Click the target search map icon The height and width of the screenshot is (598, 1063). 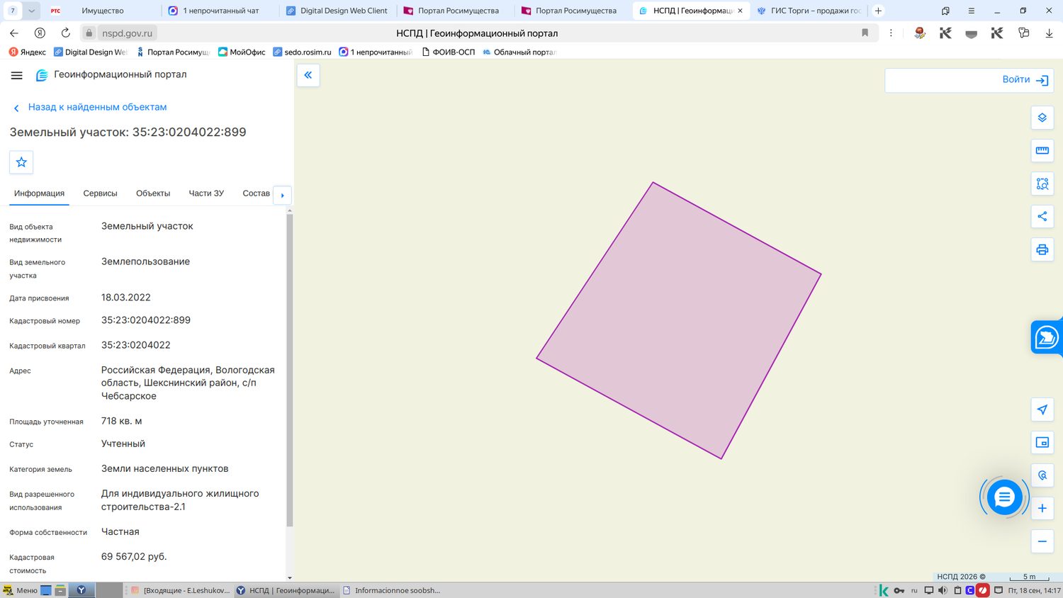click(x=1042, y=475)
